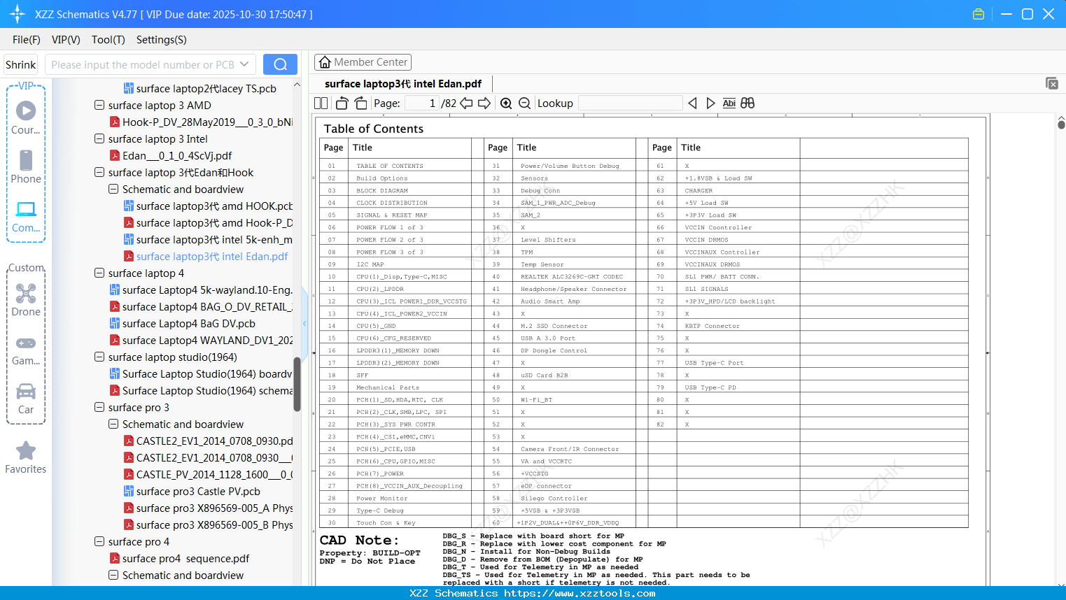The image size is (1066, 600).
Task: Click the PDF viewer vertical scrollbar
Action: click(x=1061, y=124)
